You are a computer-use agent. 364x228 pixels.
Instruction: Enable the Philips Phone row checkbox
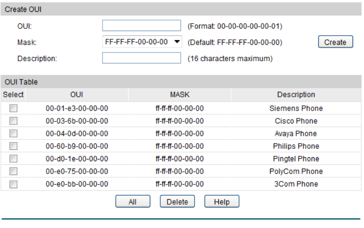point(13,146)
